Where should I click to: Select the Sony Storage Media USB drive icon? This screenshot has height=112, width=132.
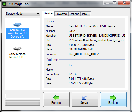point(17,48)
